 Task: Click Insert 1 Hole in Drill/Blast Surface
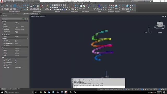pyautogui.click(x=31, y=7)
